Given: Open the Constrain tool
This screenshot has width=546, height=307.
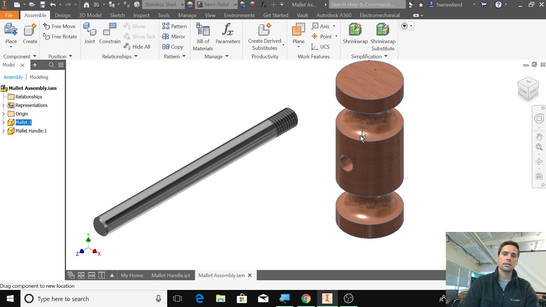Looking at the screenshot, I should click(x=110, y=34).
